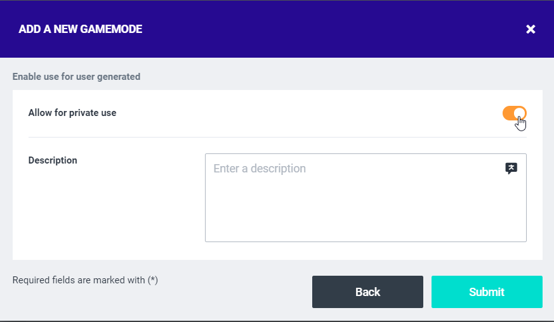The image size is (554, 322).
Task: Submit the new gamemode form
Action: 487,292
